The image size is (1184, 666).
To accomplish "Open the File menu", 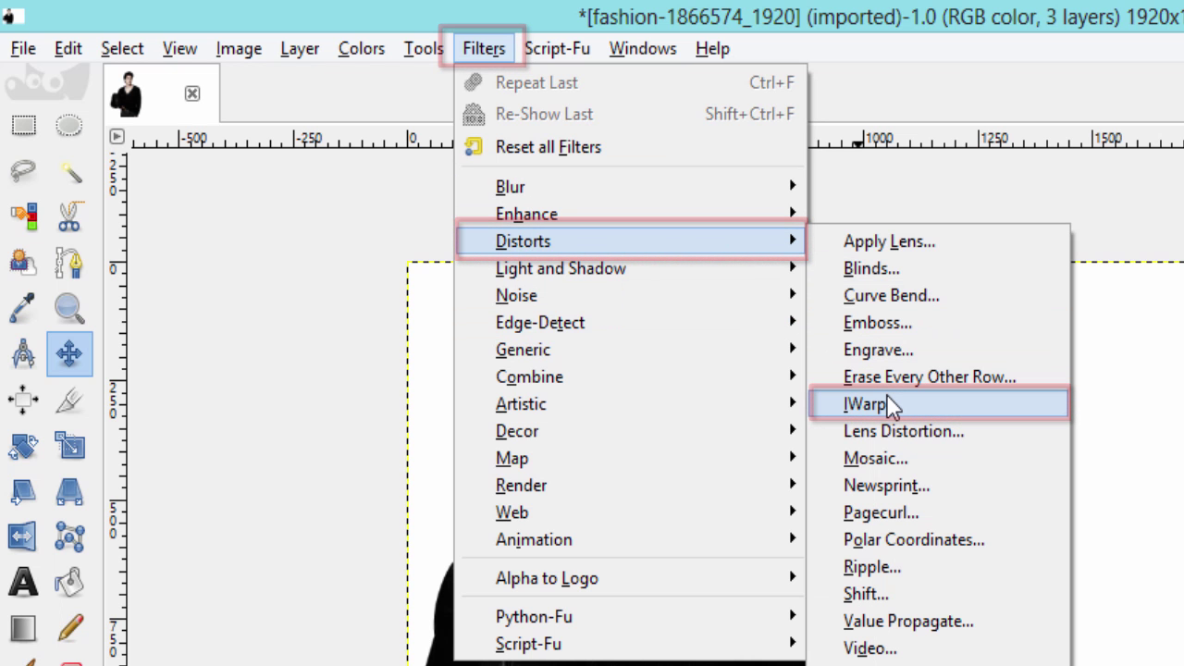I will [23, 48].
